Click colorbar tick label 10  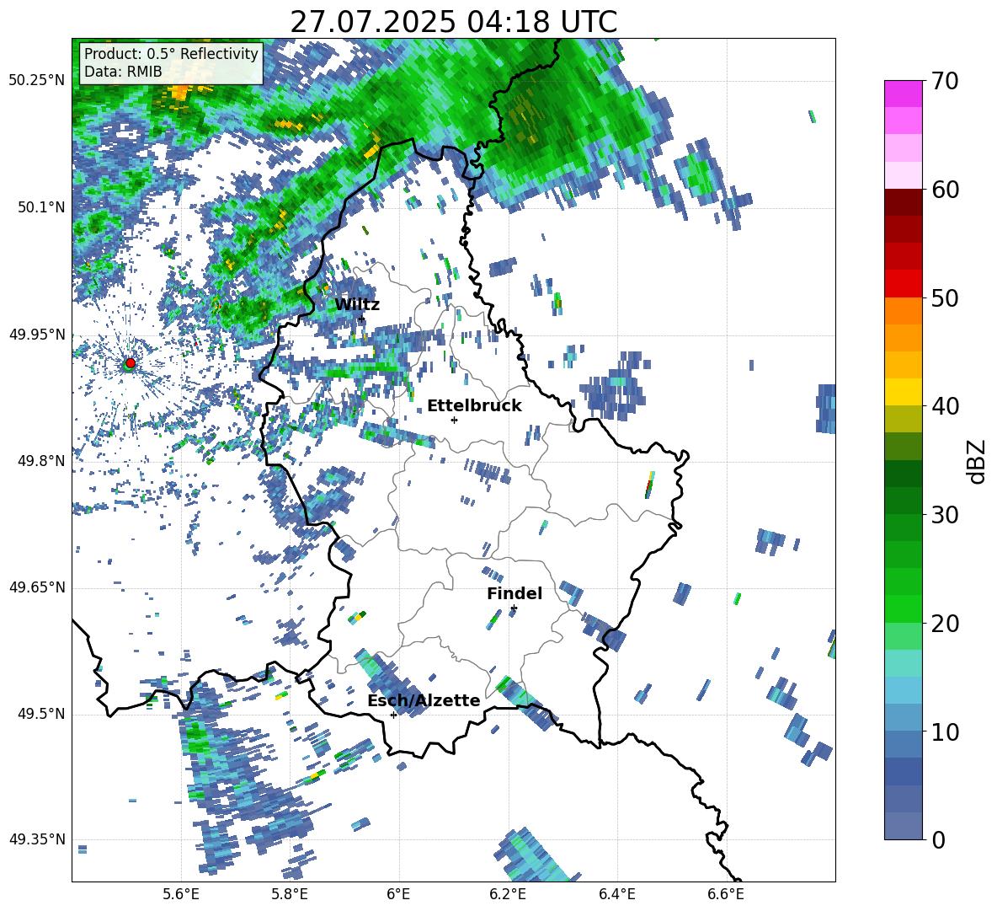tap(945, 731)
